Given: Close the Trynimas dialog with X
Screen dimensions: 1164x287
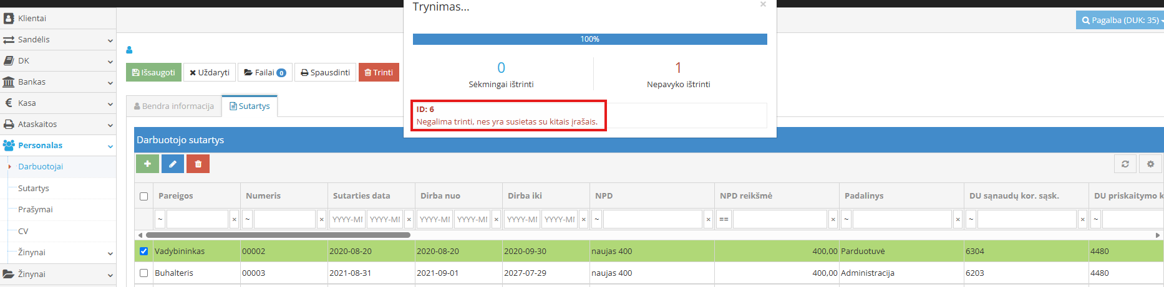Looking at the screenshot, I should click(763, 4).
